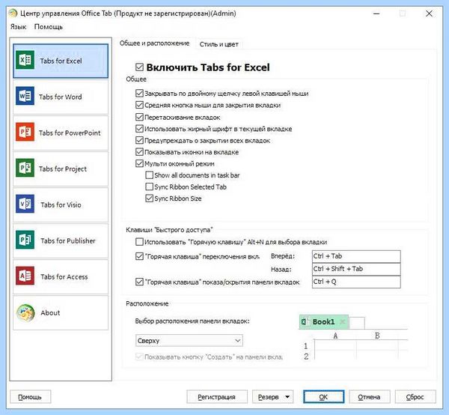Viewport: 449px width, 415px height.
Task: Click the Office Tab title bar icon
Action: [13, 13]
